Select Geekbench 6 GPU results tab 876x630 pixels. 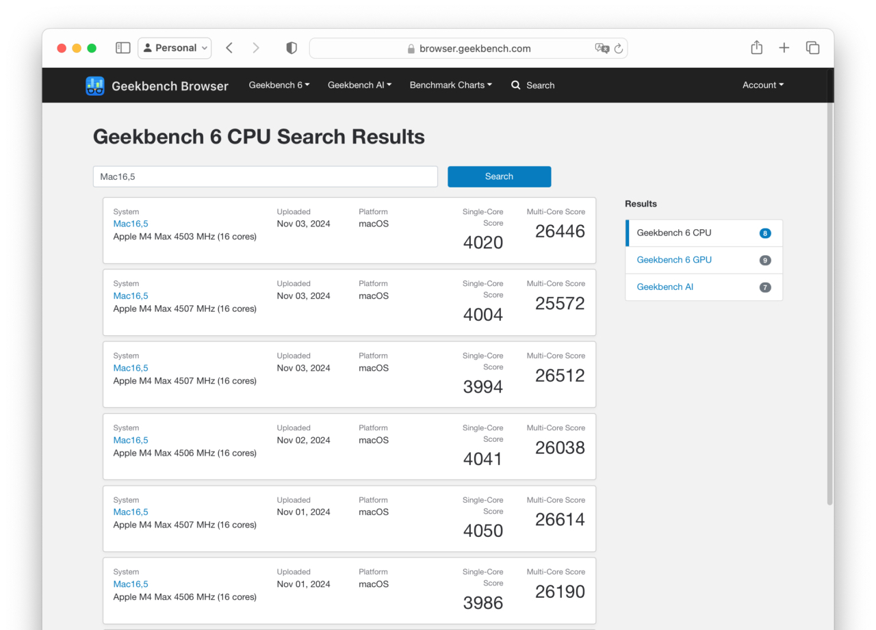[704, 260]
